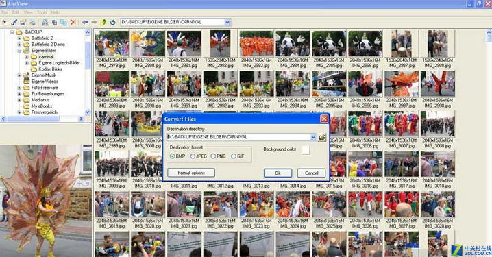Screen dimensions: 492x257
Task: Click the folder tree vertical scrollbar thumb
Action: click(x=88, y=56)
